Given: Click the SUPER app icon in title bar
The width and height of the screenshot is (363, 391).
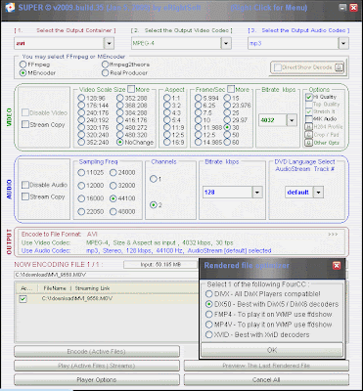Looking at the screenshot, I should [10, 8].
